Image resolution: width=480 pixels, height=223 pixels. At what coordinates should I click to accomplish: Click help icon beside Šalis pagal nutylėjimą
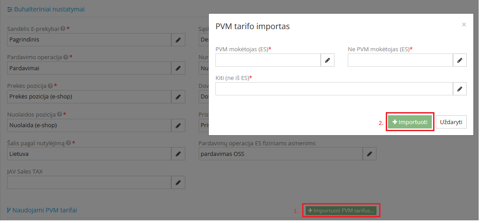pos(69,143)
